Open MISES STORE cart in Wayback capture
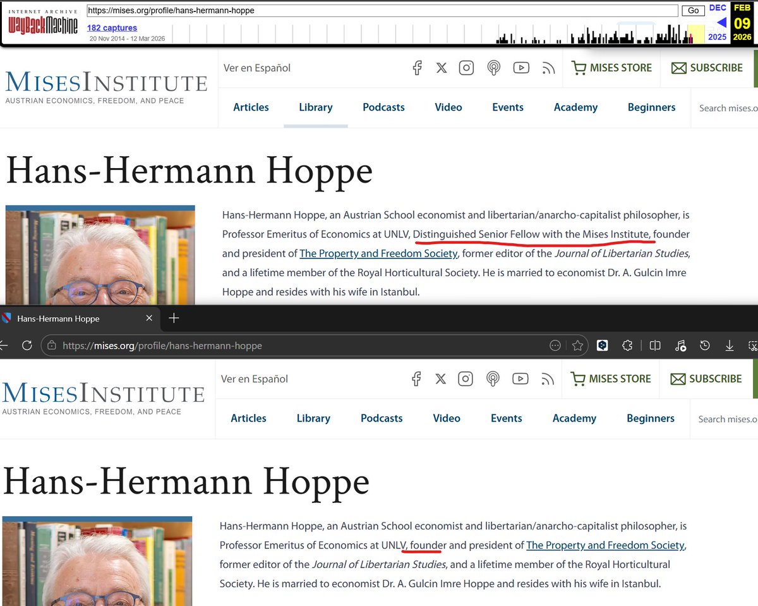Screen dimensions: 758x606 [x=611, y=68]
